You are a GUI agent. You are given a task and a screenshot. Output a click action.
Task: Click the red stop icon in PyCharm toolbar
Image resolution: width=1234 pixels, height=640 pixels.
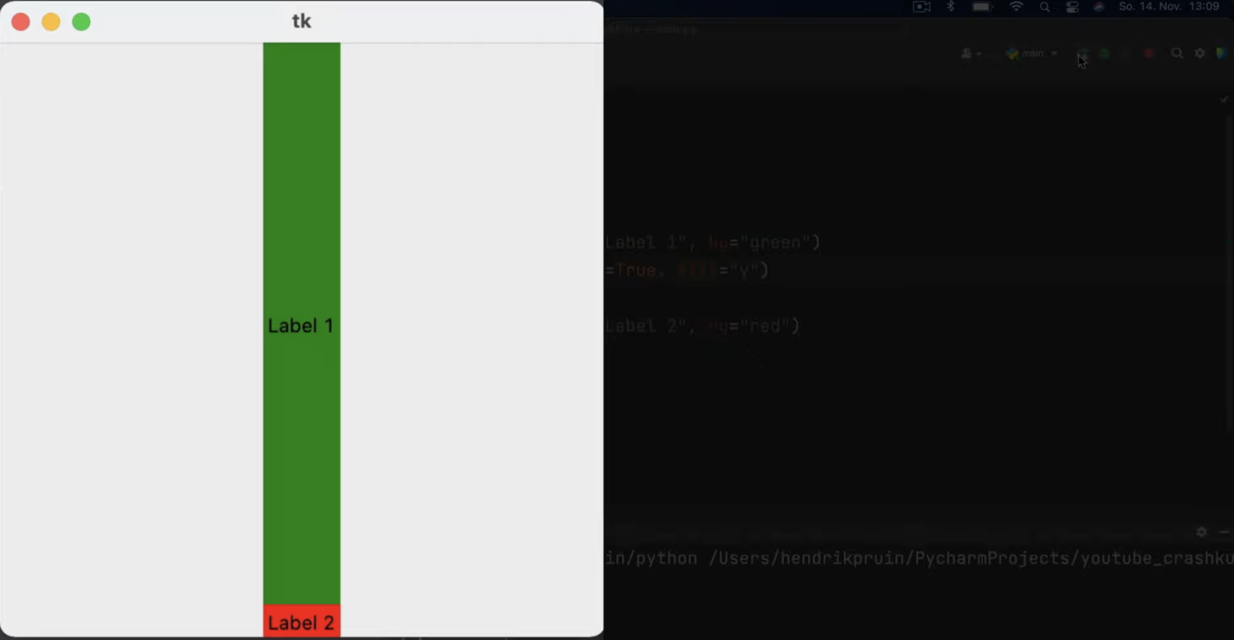pyautogui.click(x=1150, y=53)
